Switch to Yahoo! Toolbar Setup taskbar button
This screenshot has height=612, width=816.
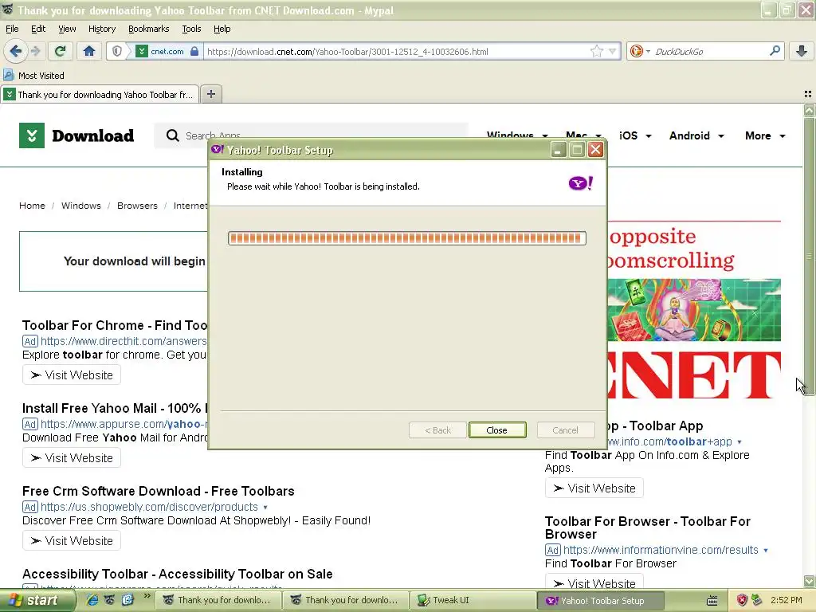click(600, 601)
